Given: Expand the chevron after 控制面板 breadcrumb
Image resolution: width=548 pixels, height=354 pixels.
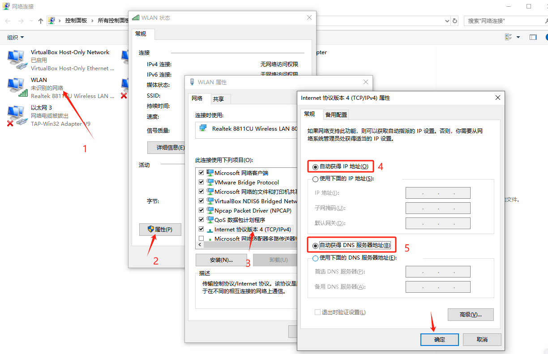Looking at the screenshot, I should point(93,21).
